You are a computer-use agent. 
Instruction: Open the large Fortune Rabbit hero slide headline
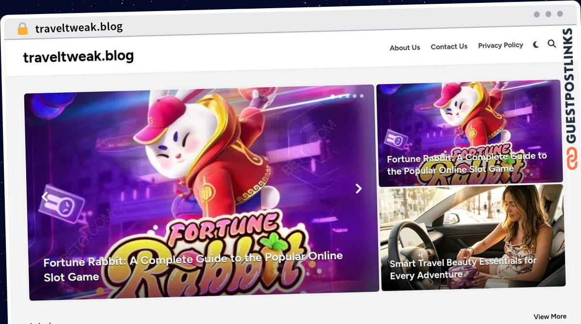coord(193,266)
